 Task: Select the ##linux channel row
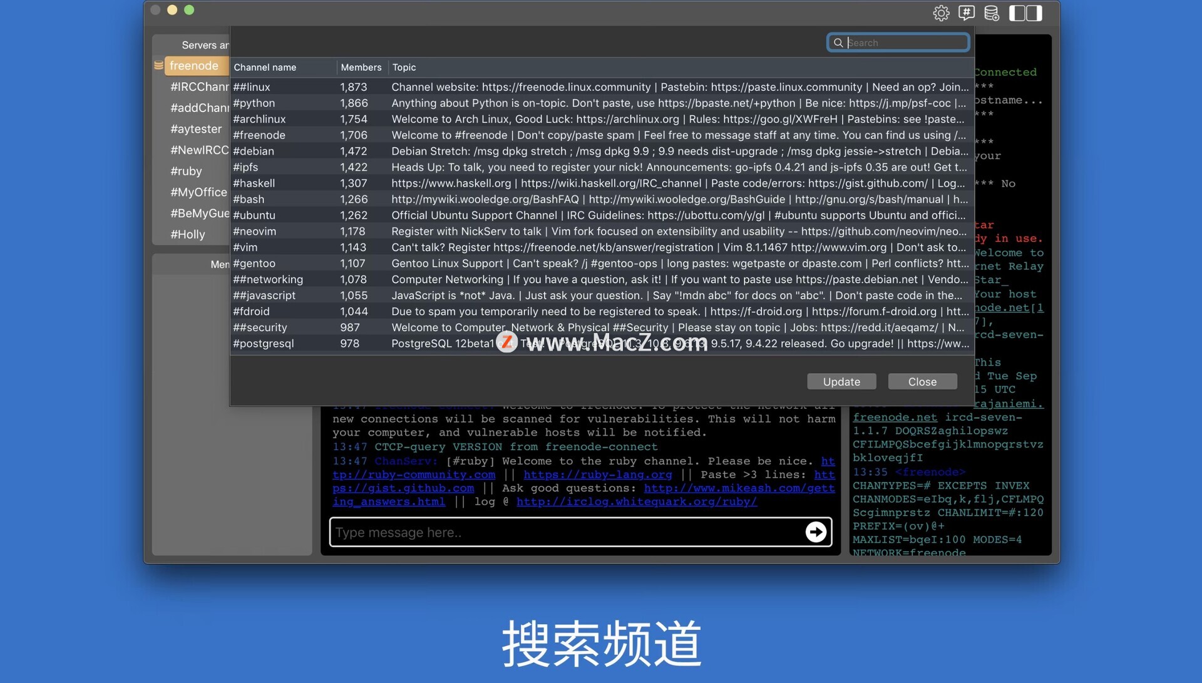click(602, 87)
